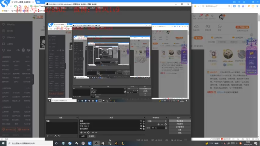Remove the selected scene using the minus icon

(51, 136)
